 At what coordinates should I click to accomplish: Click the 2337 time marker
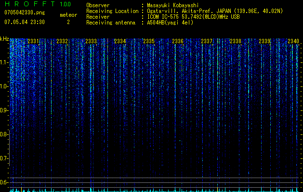pyautogui.click(x=207, y=41)
